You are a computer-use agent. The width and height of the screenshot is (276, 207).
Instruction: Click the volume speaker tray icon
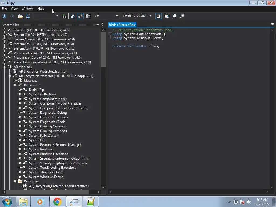point(249,202)
